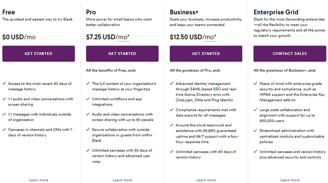Click the $0 USD/mo price text
Screen dimensions: 328x183
pyautogui.click(x=19, y=37)
